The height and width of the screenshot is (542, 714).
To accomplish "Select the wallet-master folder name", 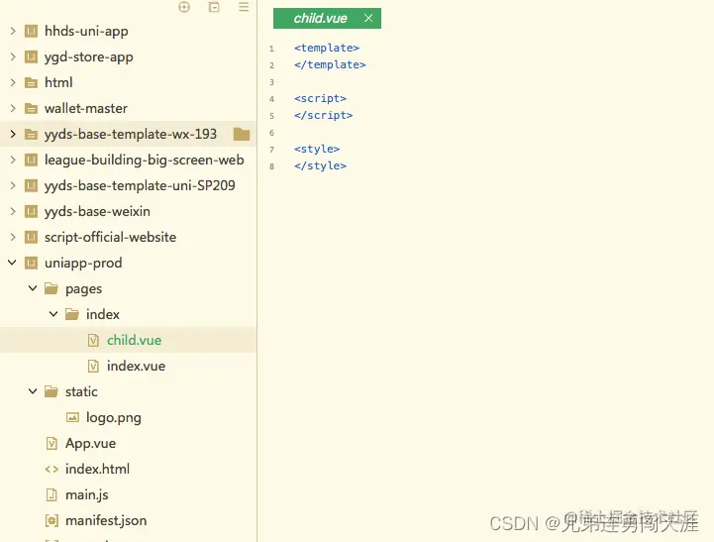I will tap(85, 108).
